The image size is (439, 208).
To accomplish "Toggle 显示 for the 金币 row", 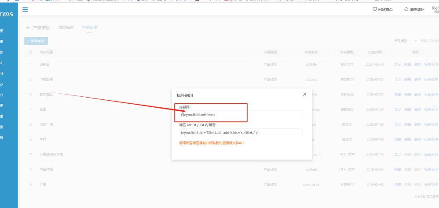I will tap(398, 109).
